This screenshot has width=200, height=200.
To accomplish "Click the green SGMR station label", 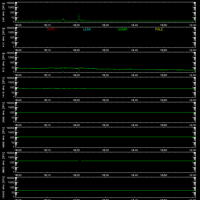I will coord(122,29).
